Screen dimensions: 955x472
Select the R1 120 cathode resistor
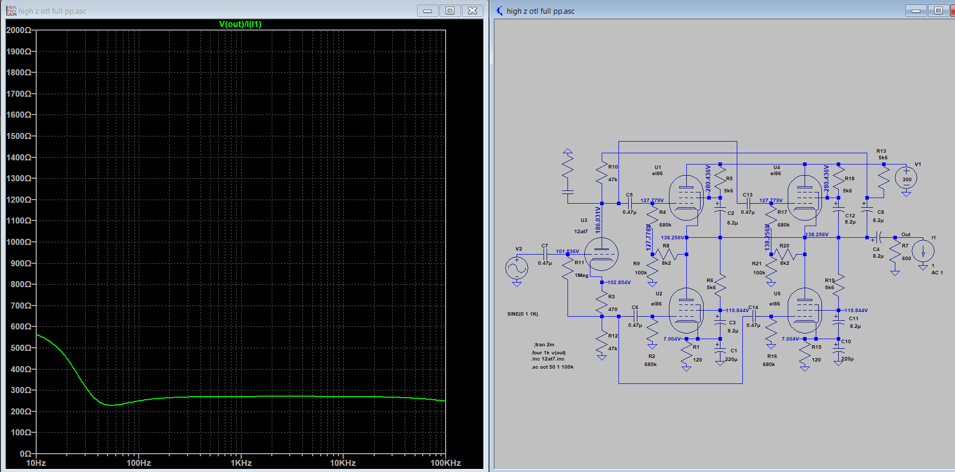(x=686, y=353)
